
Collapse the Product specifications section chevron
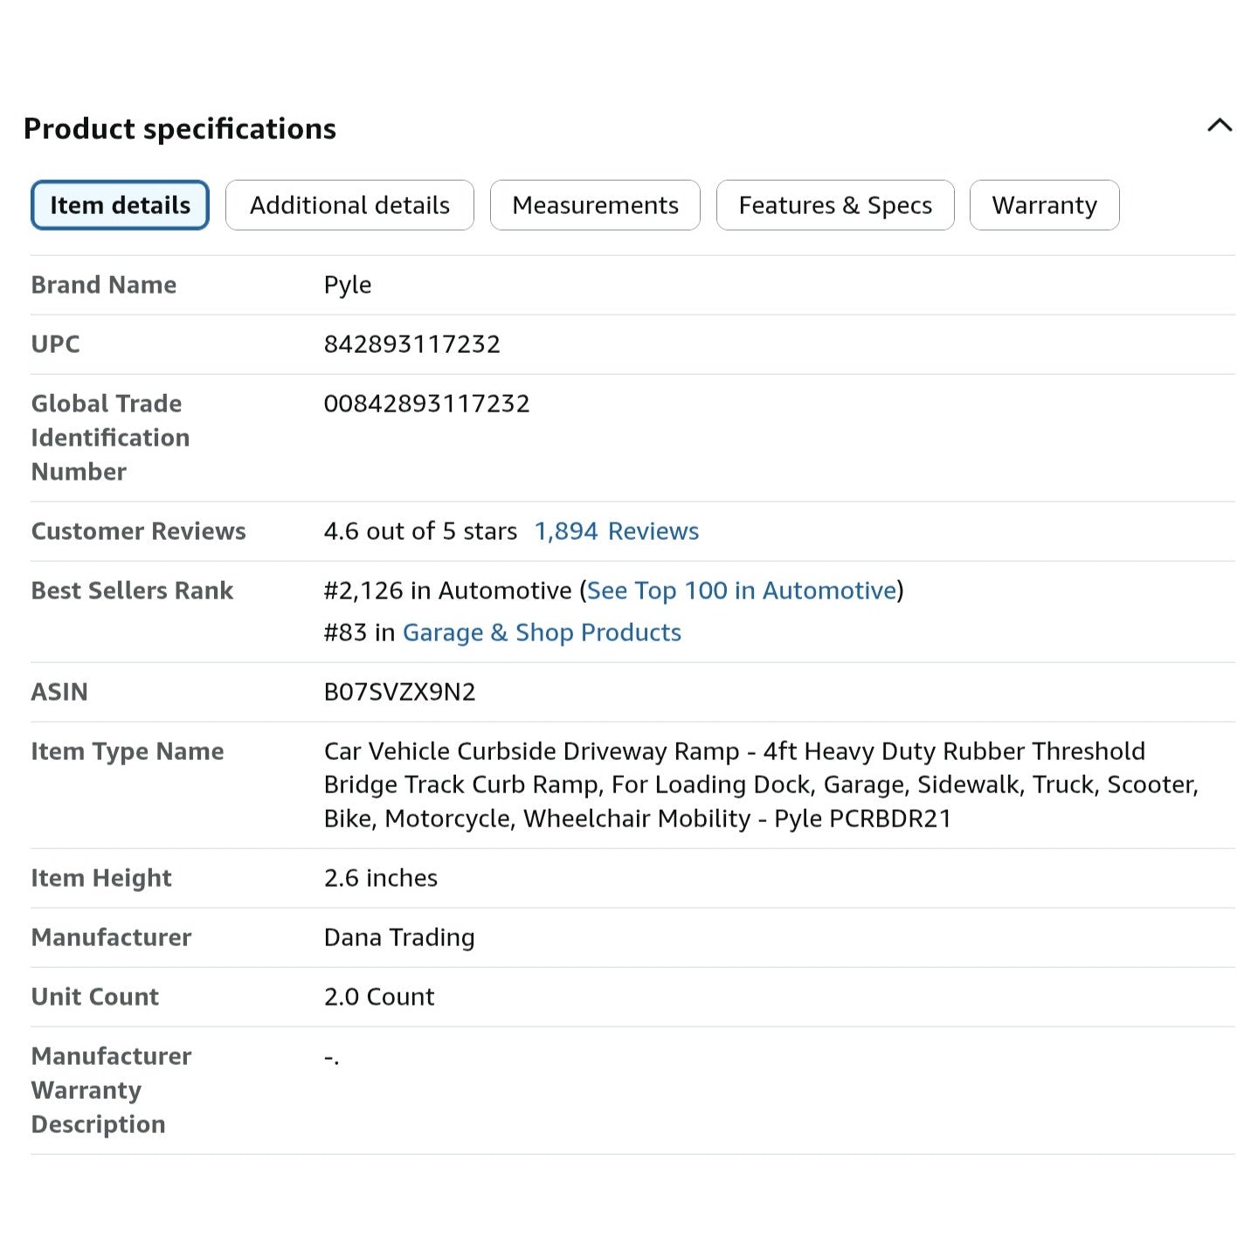[1220, 126]
